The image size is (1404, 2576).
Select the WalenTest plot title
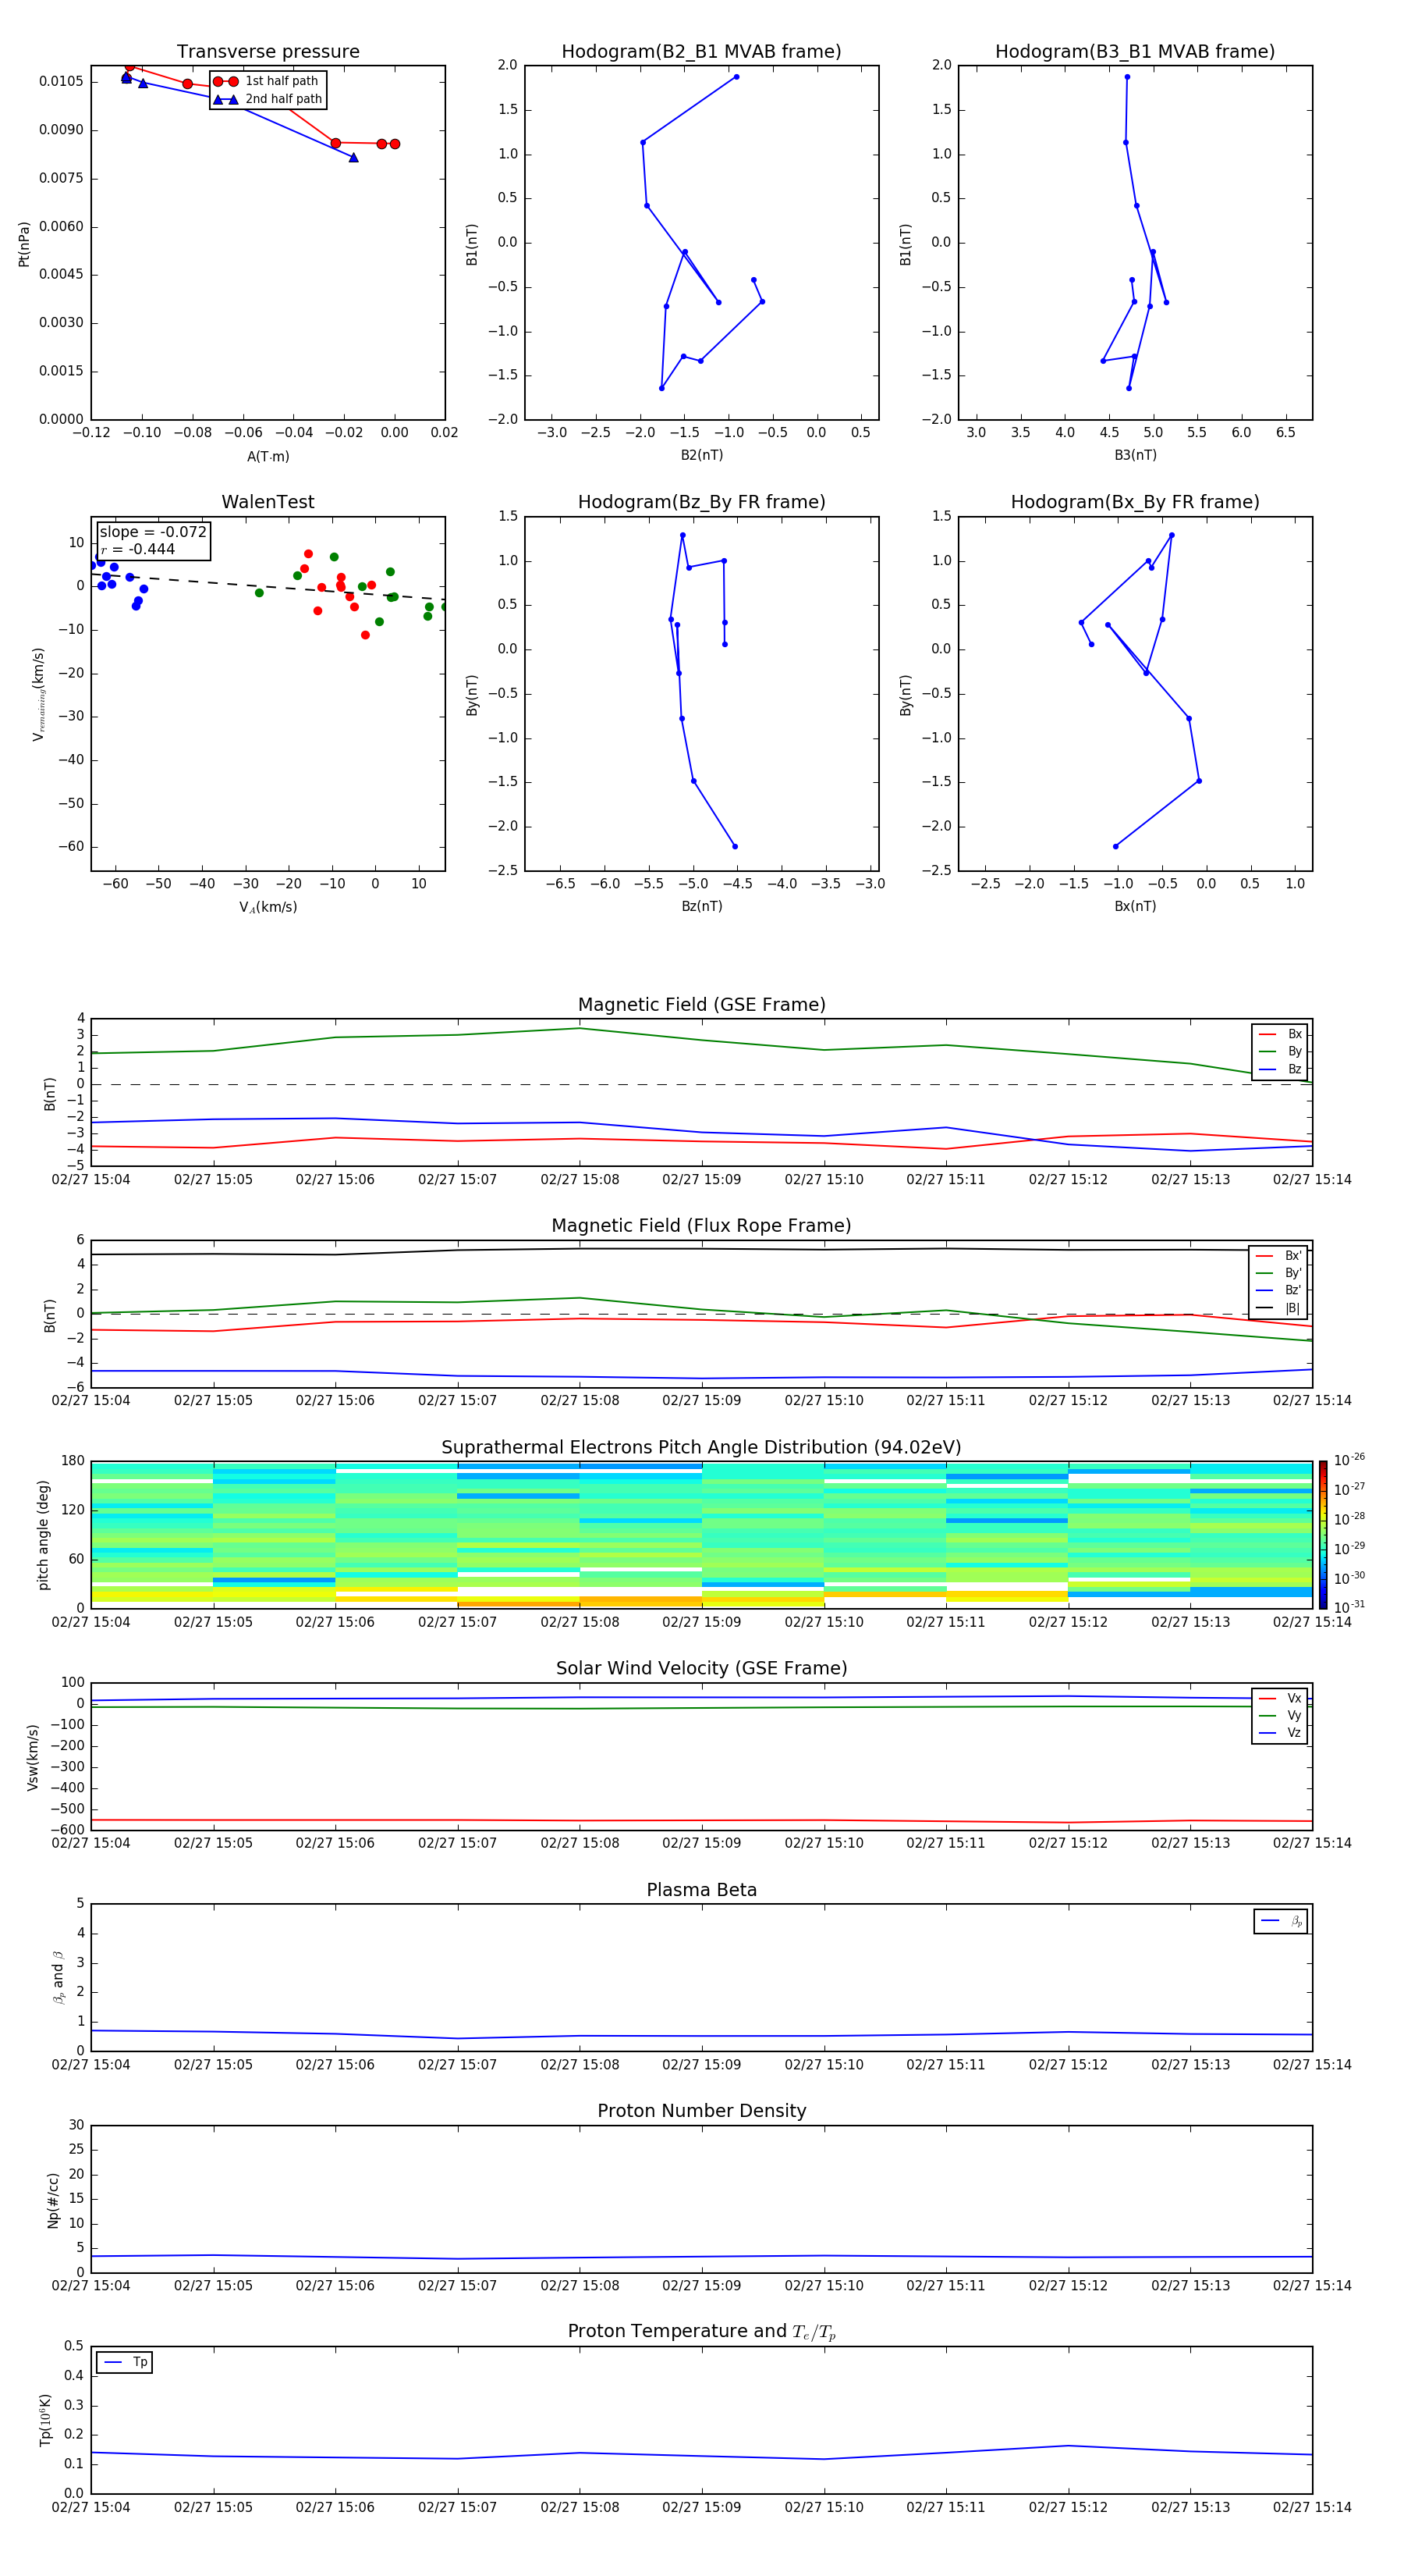tap(268, 502)
